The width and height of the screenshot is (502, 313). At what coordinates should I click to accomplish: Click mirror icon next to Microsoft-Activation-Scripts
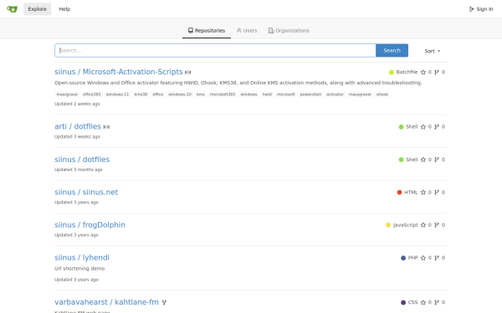[188, 73]
